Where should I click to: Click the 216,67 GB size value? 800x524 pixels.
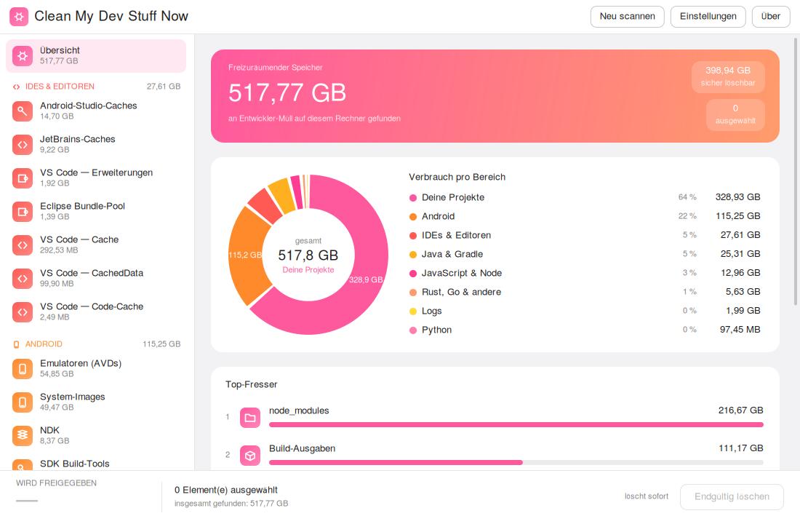pos(740,410)
